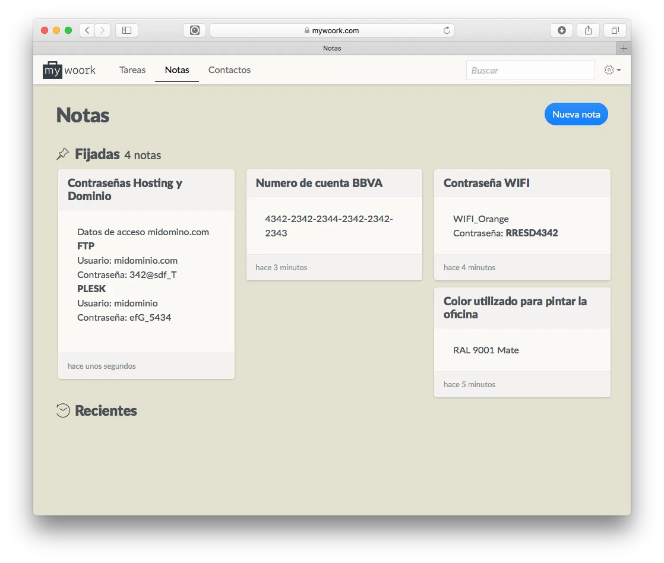Click the '4 notas' count label
Image resolution: width=664 pixels, height=563 pixels.
(x=143, y=156)
